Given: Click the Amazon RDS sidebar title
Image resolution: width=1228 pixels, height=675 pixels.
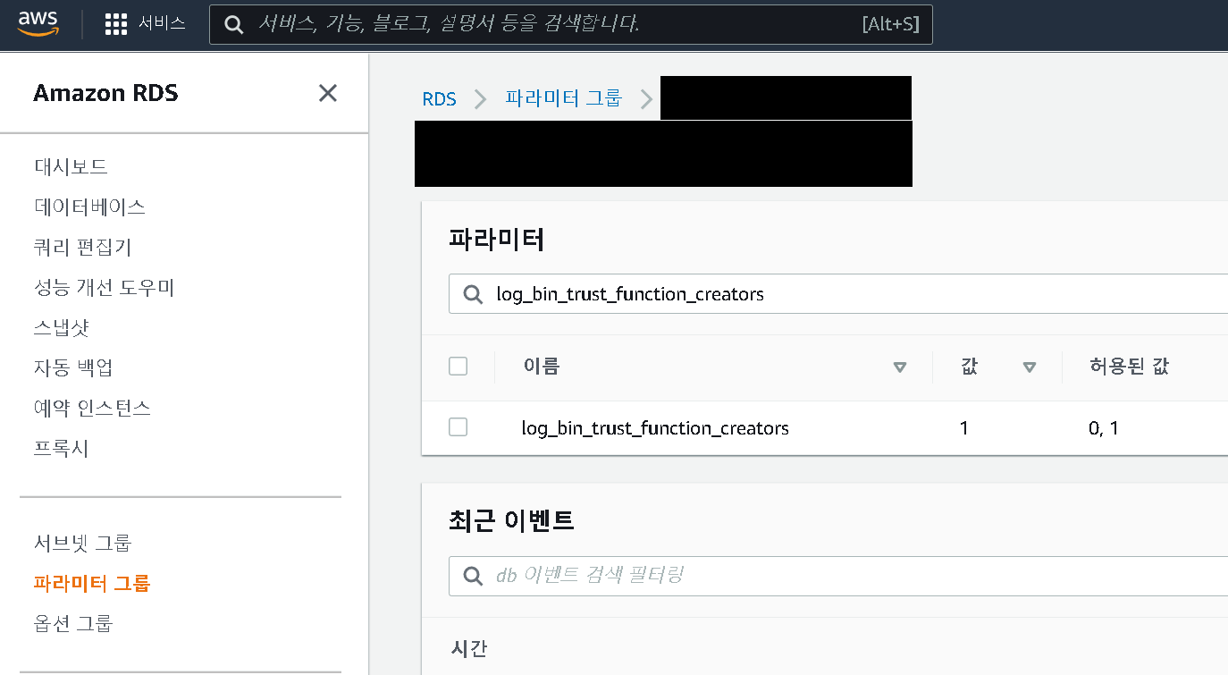Looking at the screenshot, I should coord(105,93).
